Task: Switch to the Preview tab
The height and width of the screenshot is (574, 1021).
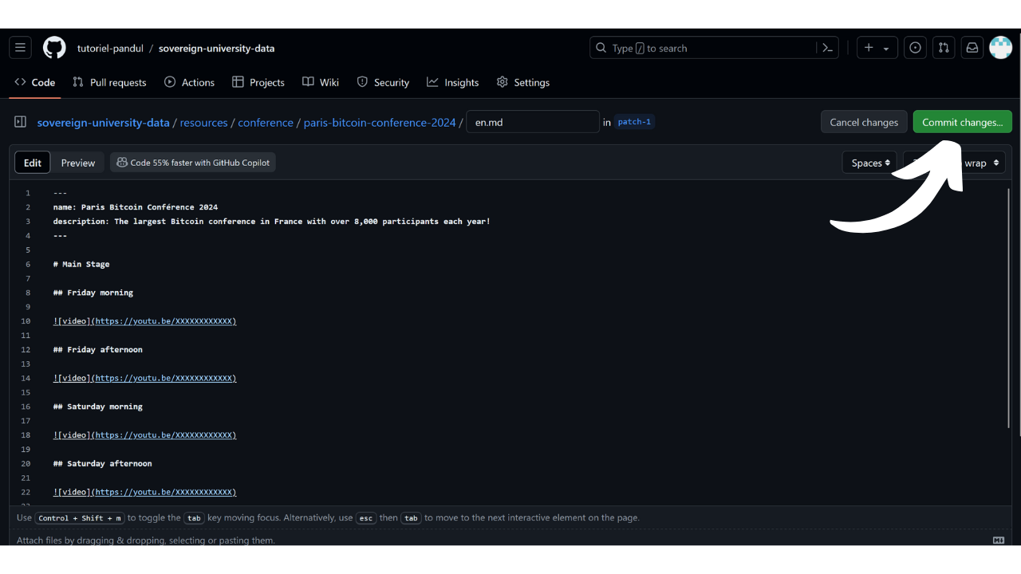Action: point(78,163)
